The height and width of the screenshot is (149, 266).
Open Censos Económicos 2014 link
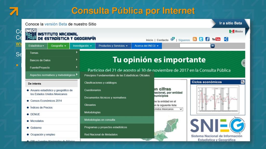coord(46,101)
